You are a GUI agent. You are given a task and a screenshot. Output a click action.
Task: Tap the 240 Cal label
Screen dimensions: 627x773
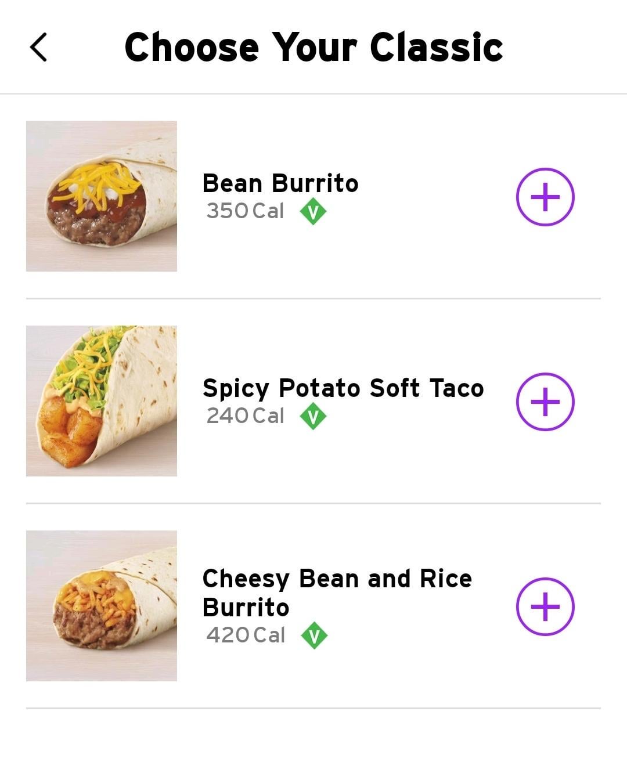tap(245, 416)
